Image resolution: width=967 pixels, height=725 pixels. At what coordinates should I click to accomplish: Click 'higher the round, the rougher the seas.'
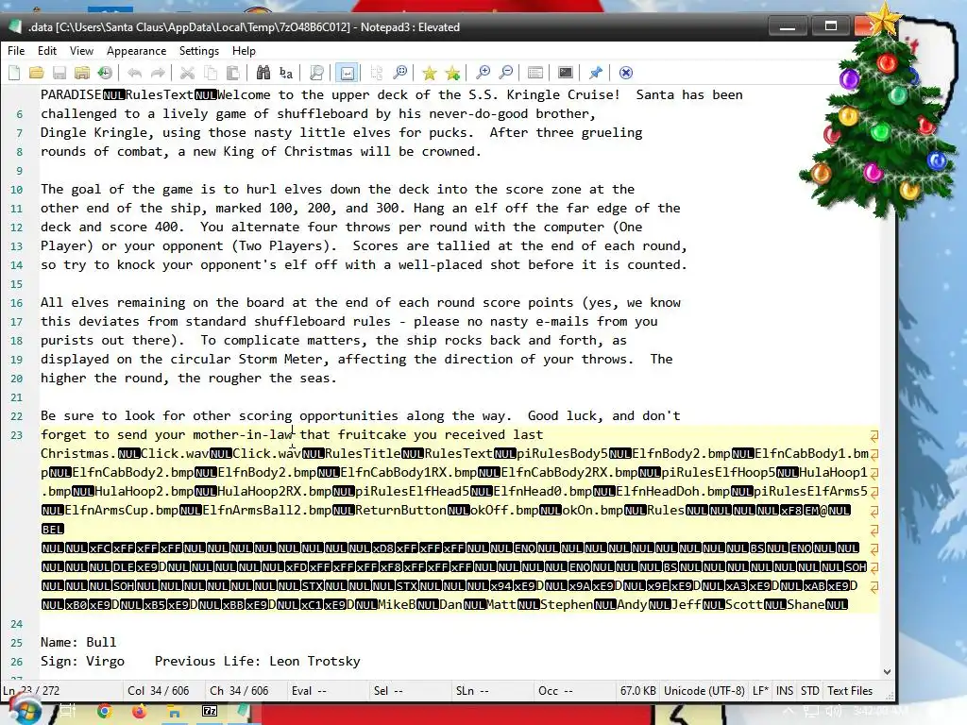click(189, 379)
